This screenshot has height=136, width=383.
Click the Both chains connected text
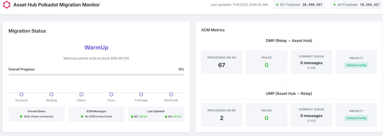[x=39, y=117]
